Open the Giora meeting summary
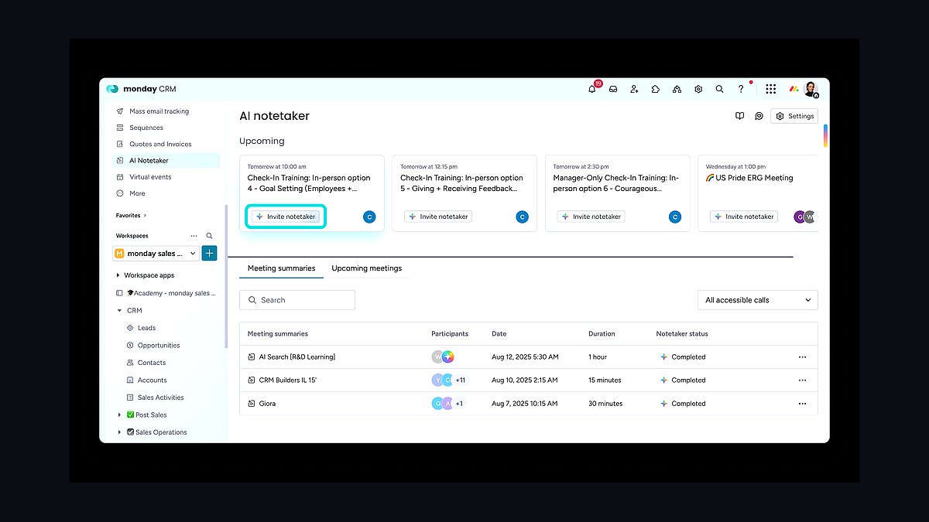Image resolution: width=929 pixels, height=522 pixels. 267,404
